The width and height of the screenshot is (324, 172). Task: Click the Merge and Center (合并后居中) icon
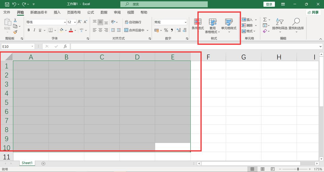(x=126, y=30)
